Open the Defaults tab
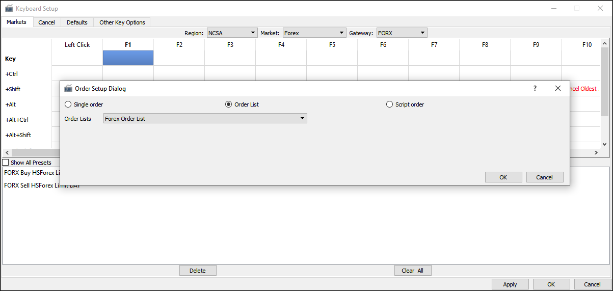613x291 pixels. pos(77,22)
